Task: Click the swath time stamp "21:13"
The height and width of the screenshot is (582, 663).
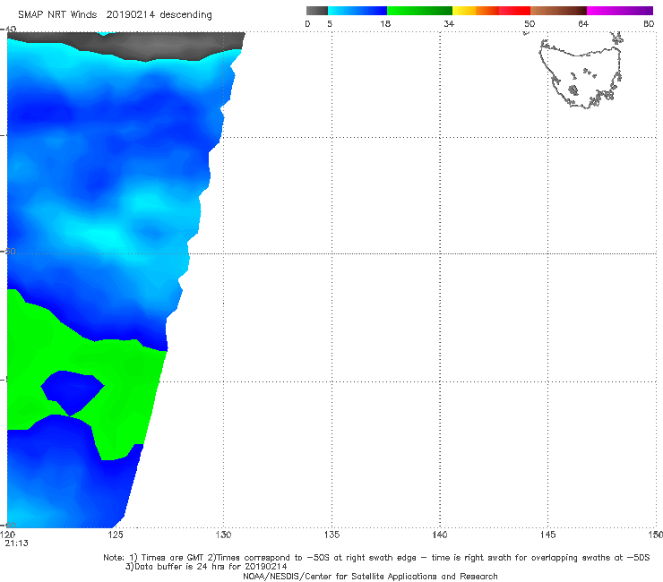Action: [x=16, y=543]
